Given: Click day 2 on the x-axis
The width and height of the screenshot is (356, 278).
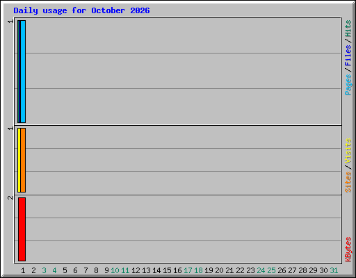Looking at the screenshot, I should click(x=33, y=270).
